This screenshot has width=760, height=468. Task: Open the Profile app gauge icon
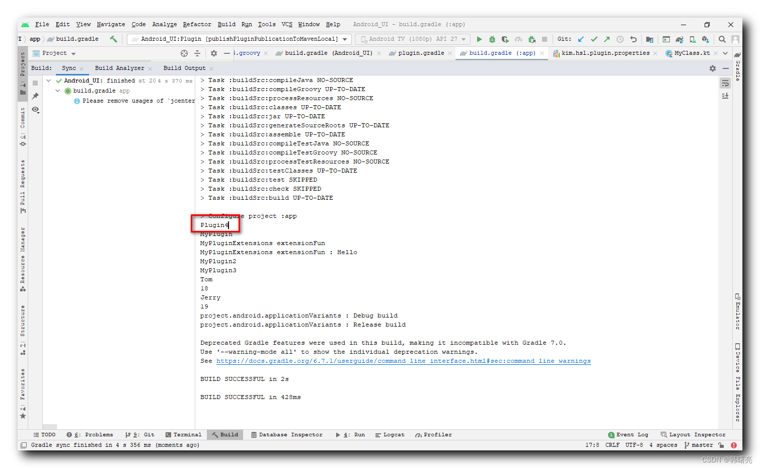click(x=518, y=39)
